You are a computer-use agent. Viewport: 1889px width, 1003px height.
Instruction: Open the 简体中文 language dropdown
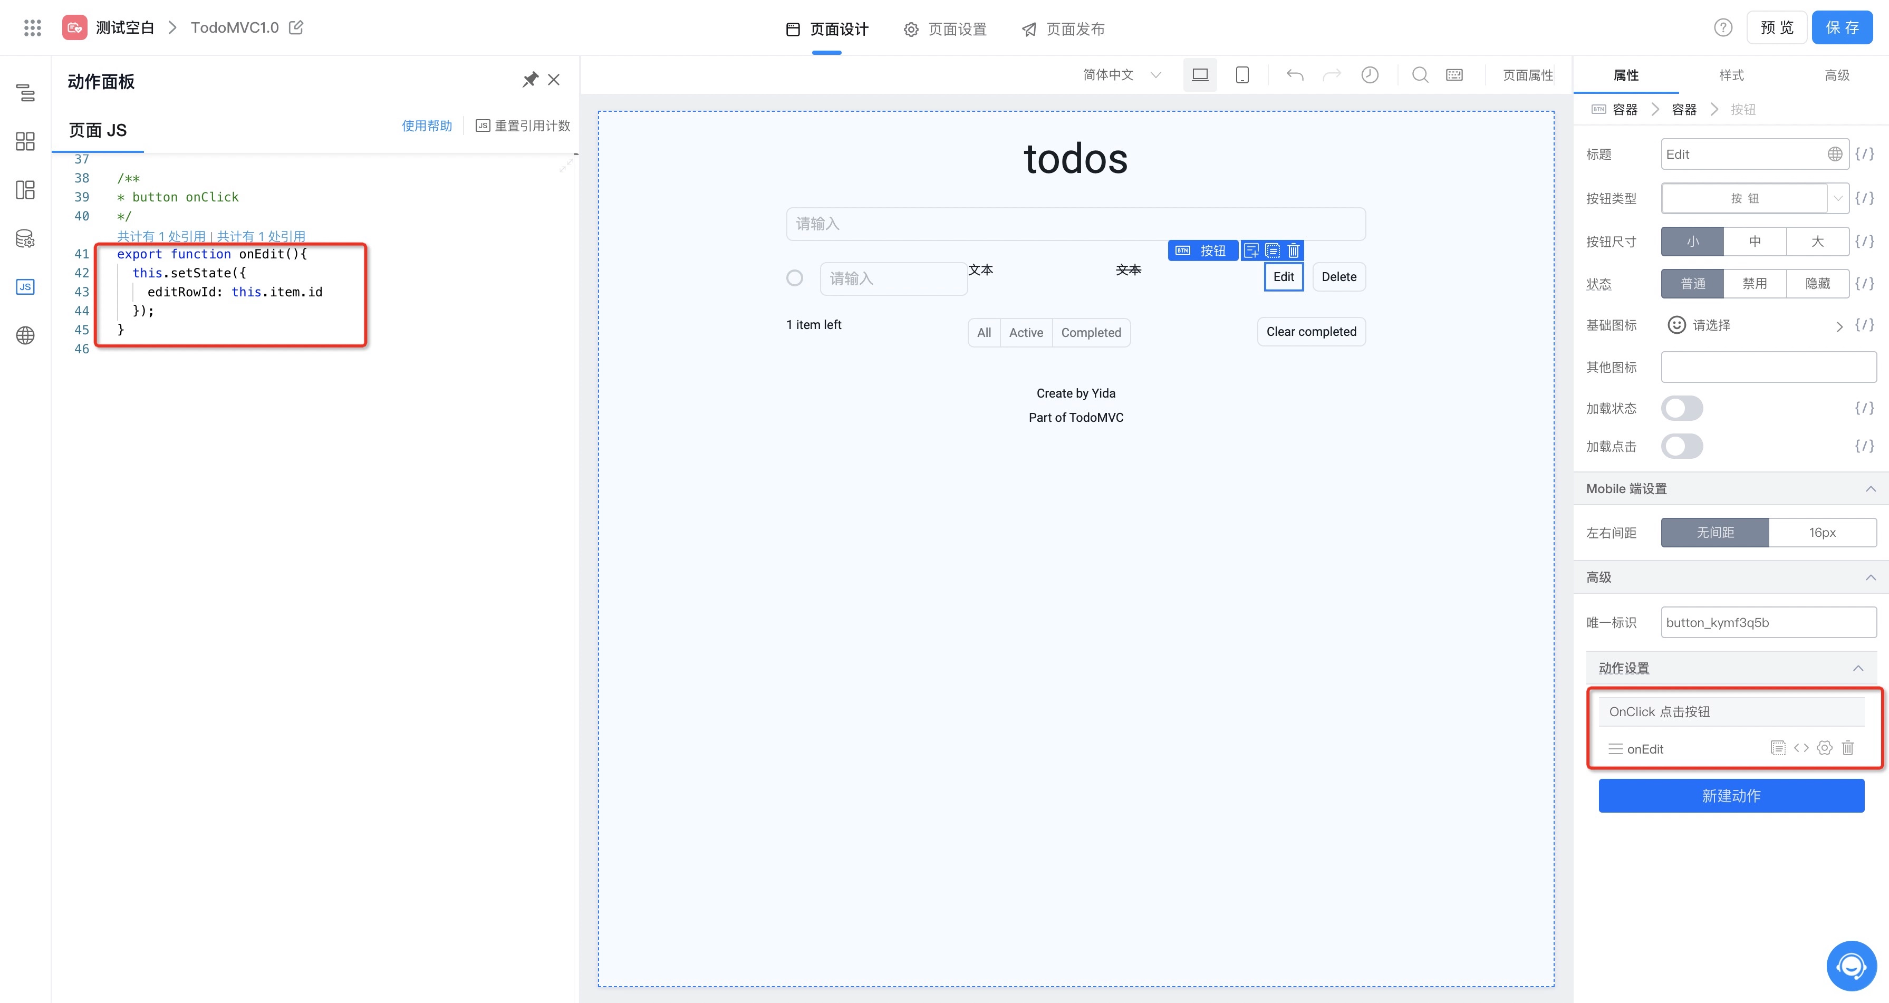point(1121,75)
